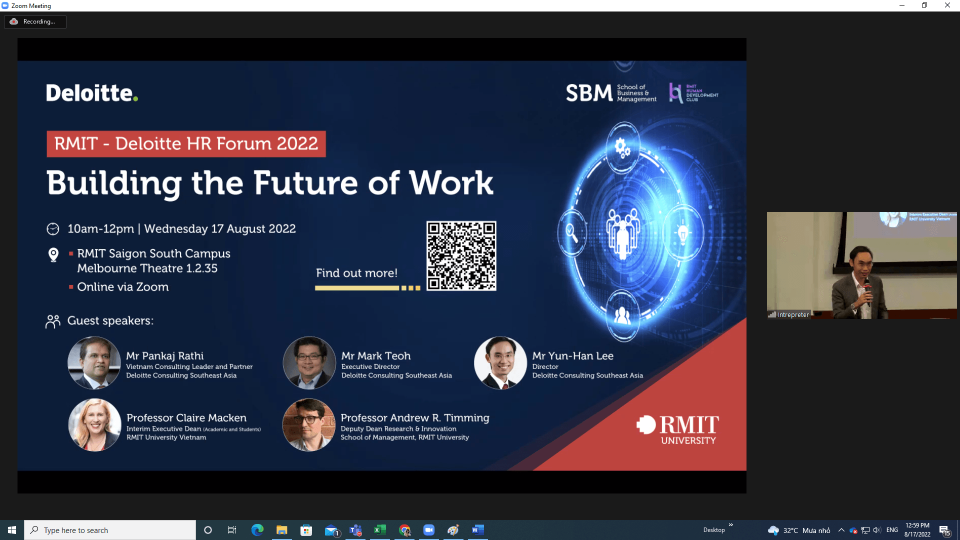Click the SBM School of Business & Management logo
Viewport: 960px width, 540px height.
pyautogui.click(x=611, y=93)
